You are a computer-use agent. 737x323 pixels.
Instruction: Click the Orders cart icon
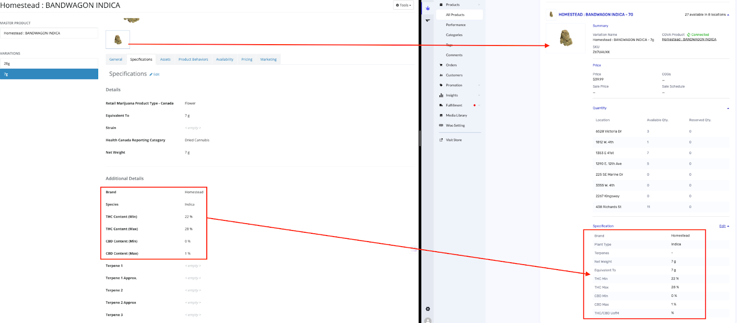[x=441, y=65]
